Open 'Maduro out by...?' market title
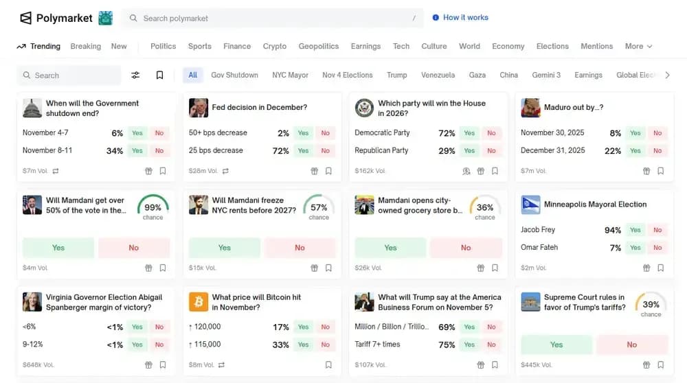Image resolution: width=687 pixels, height=383 pixels. click(574, 107)
